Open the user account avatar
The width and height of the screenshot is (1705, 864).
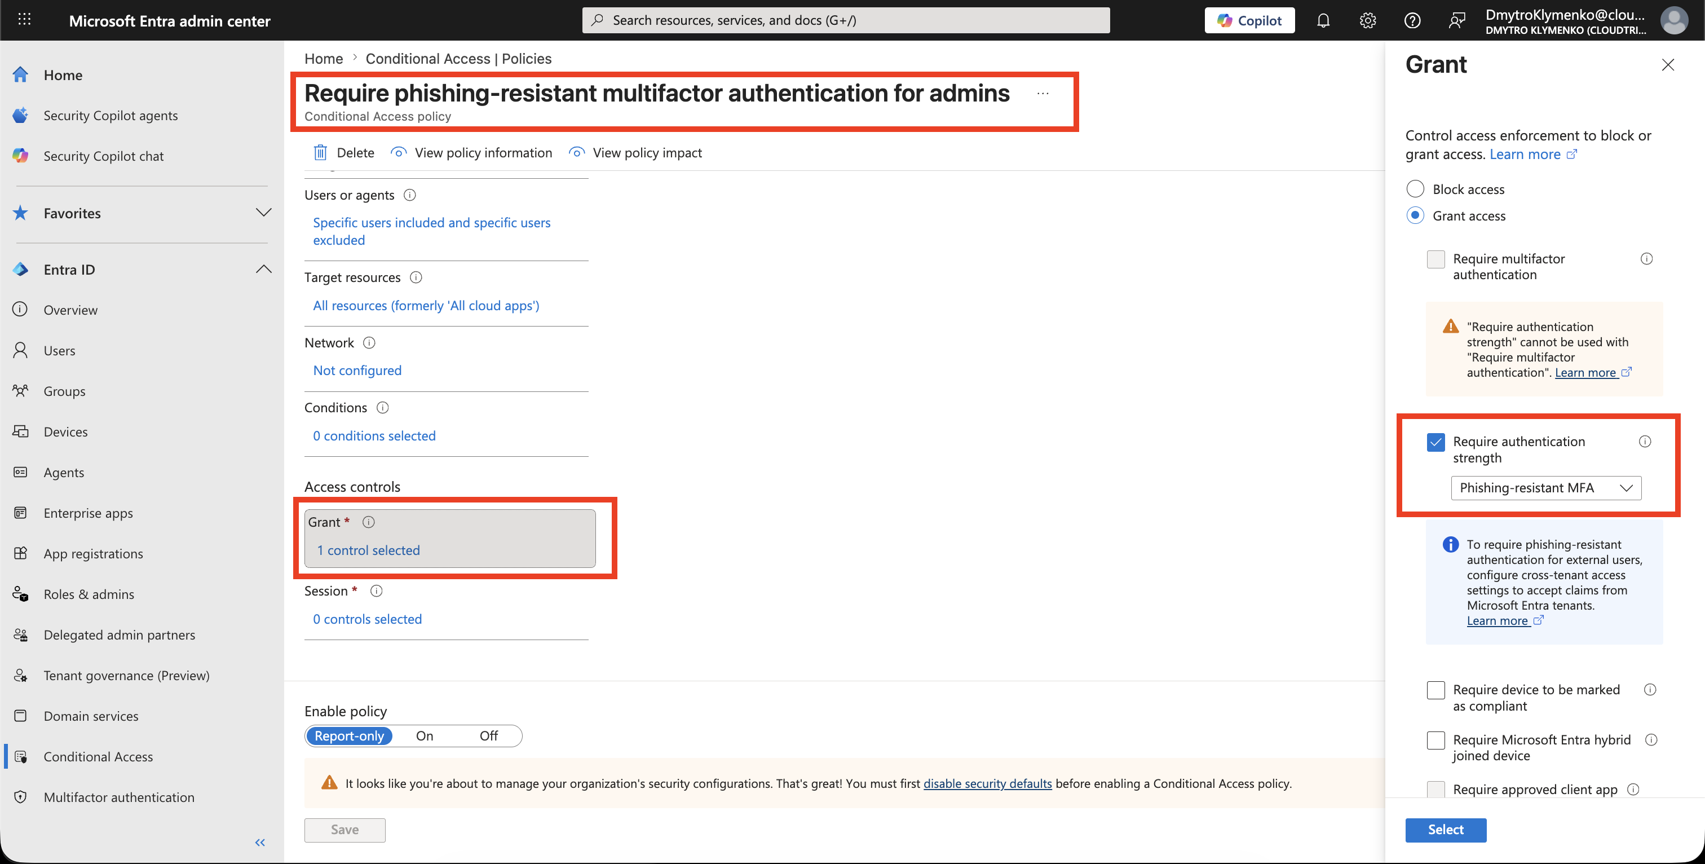(x=1674, y=20)
